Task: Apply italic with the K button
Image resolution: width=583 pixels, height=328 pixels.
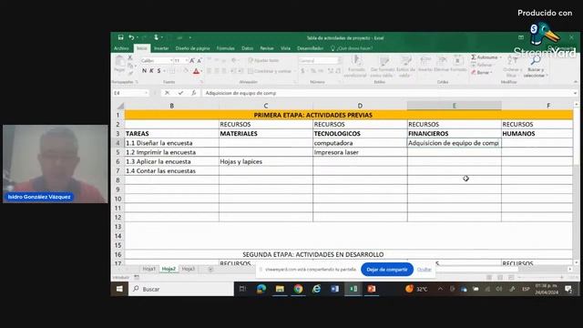Action: click(x=152, y=71)
